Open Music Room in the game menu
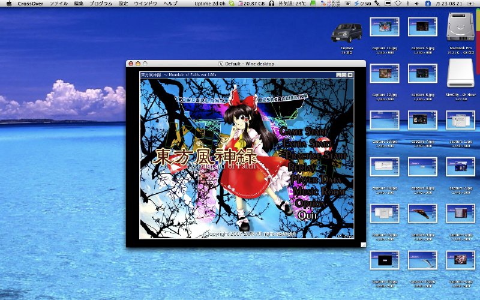The width and height of the screenshot is (480, 300). click(x=319, y=191)
